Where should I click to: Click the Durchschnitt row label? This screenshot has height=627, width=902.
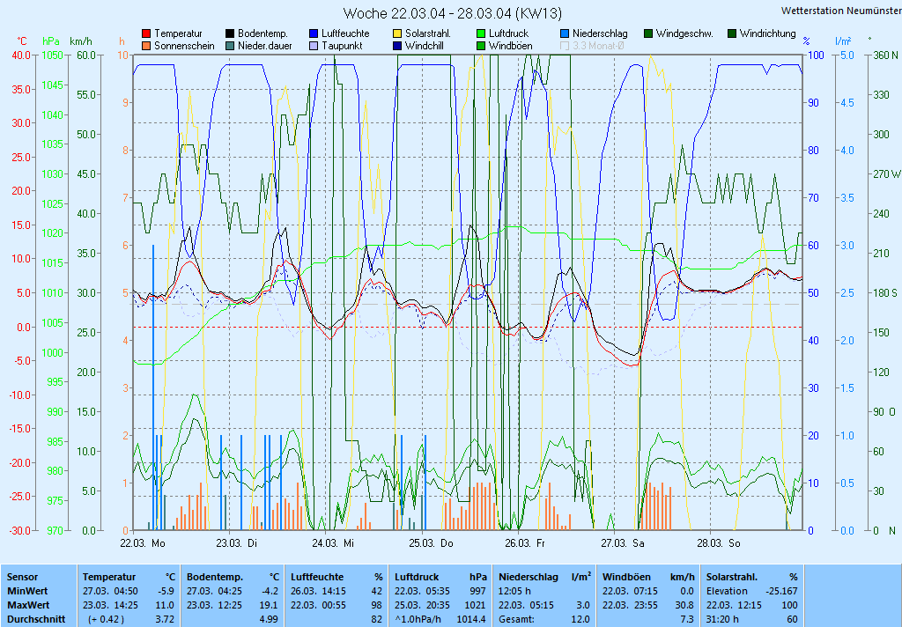pos(36,620)
